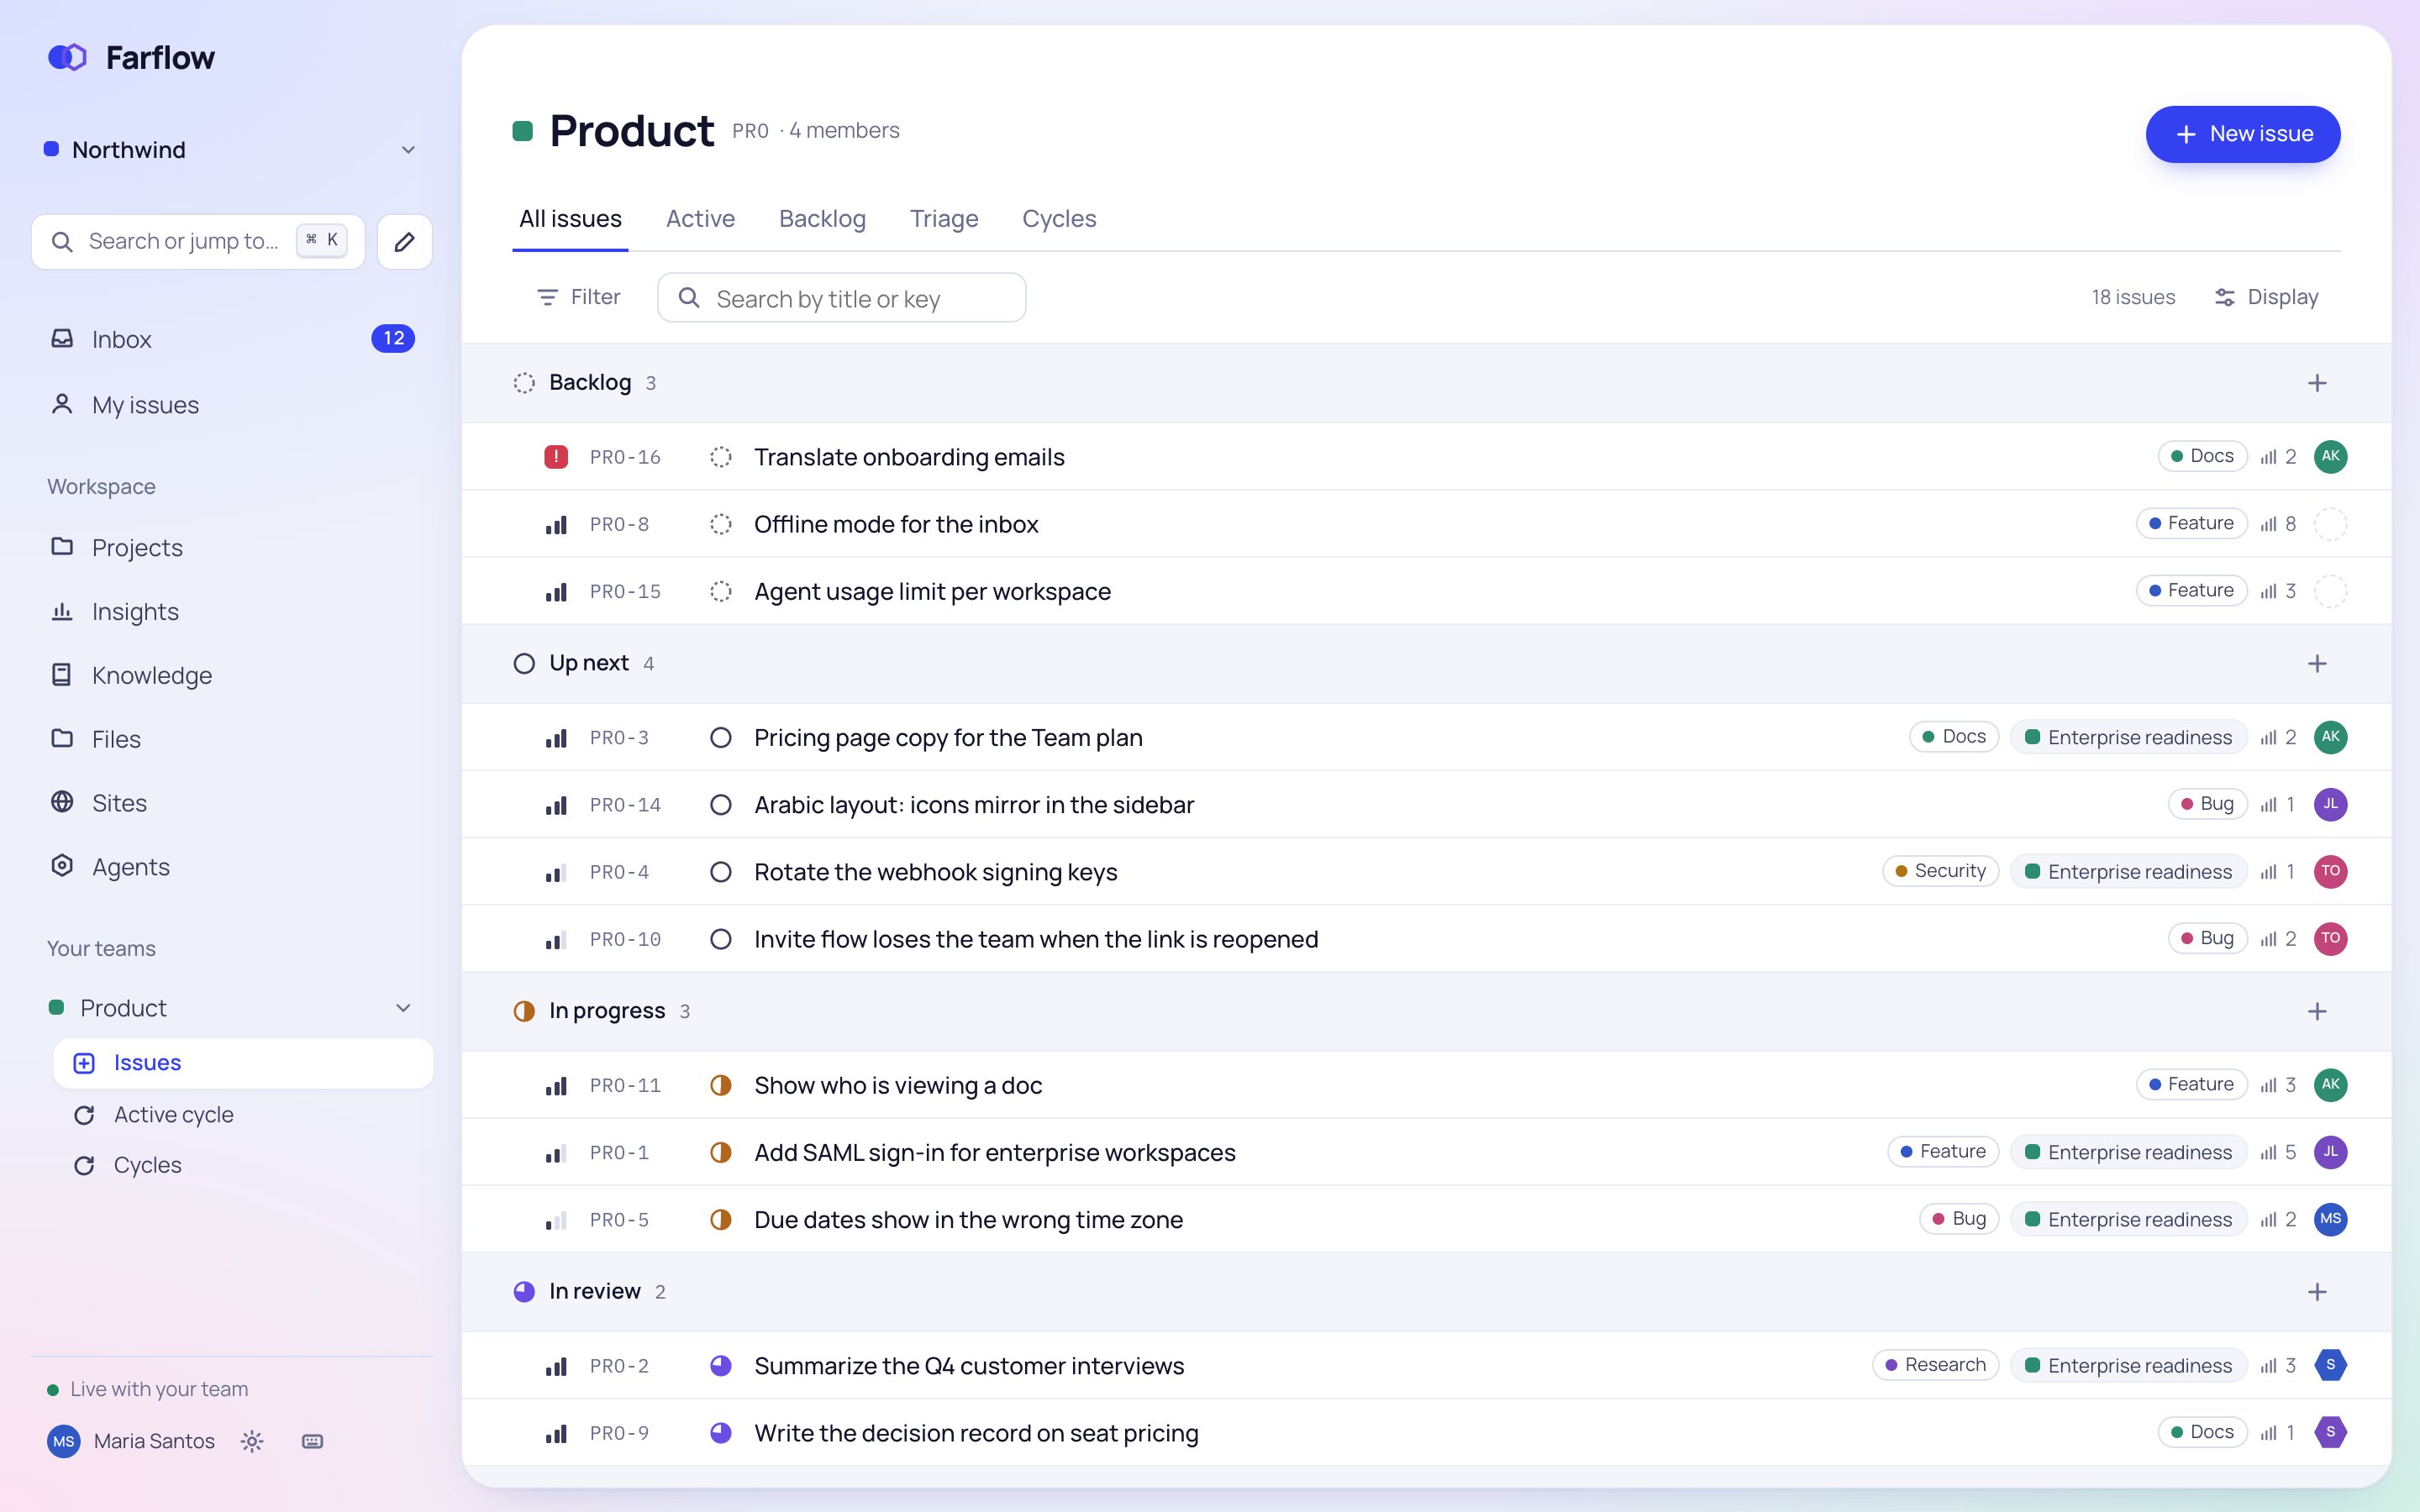Switch to the All issues tab
The height and width of the screenshot is (1512, 2420).
click(x=570, y=219)
